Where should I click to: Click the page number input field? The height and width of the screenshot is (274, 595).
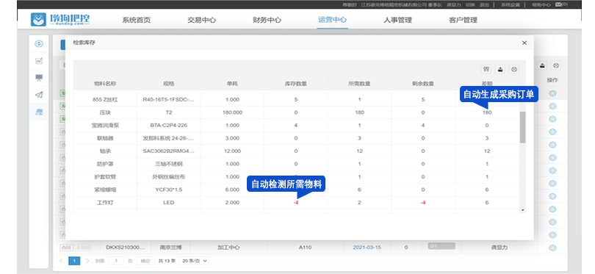pos(117,261)
